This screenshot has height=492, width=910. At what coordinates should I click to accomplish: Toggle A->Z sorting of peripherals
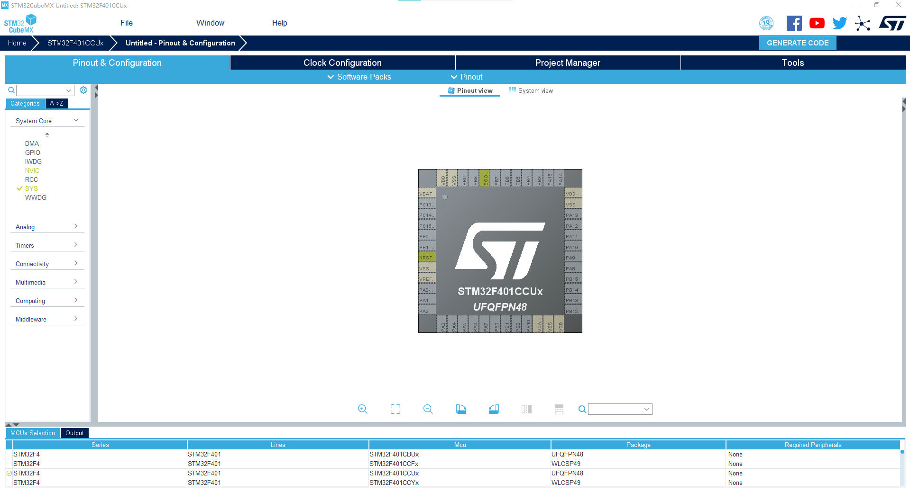(x=56, y=103)
